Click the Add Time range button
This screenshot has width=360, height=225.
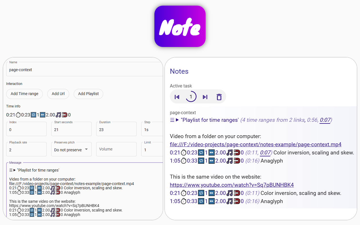(24, 94)
